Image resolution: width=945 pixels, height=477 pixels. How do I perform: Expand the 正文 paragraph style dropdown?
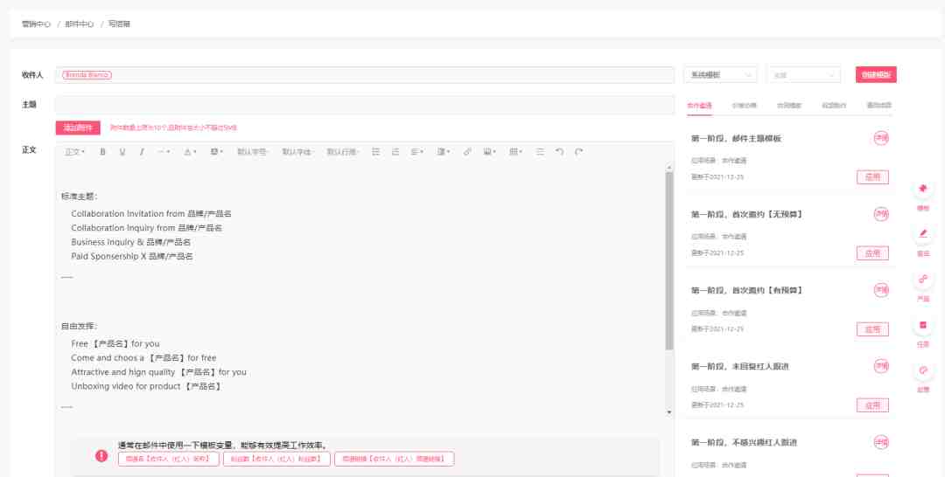coord(74,152)
